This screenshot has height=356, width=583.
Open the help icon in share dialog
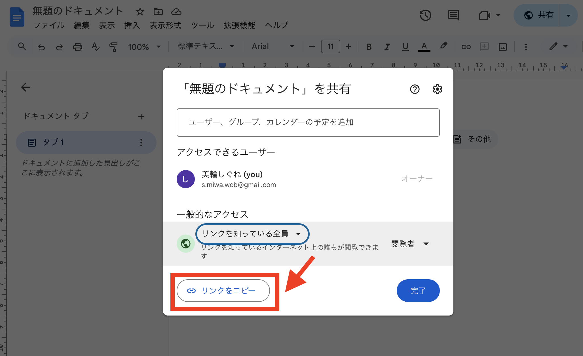[x=415, y=89]
